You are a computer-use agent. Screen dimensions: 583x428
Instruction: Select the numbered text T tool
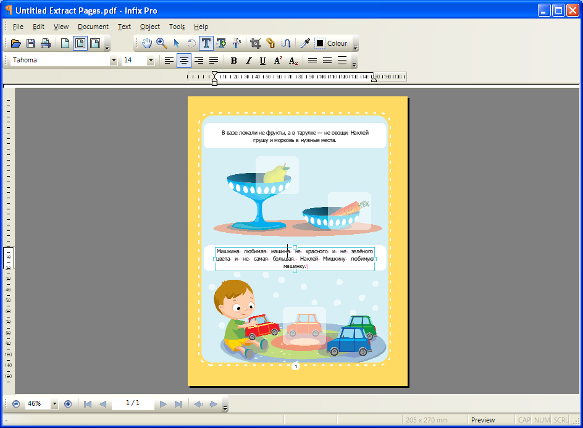237,43
